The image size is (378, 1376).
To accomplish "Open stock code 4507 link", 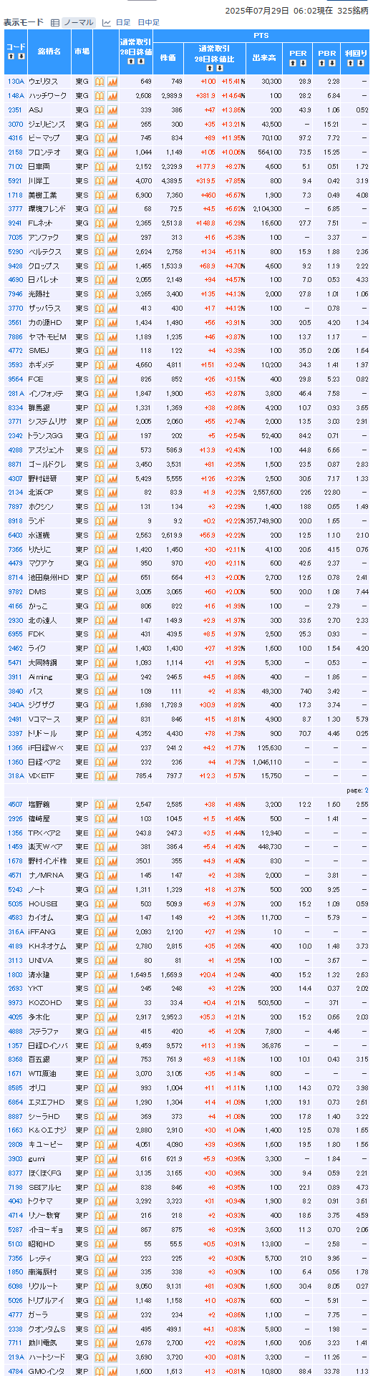I will [15, 805].
